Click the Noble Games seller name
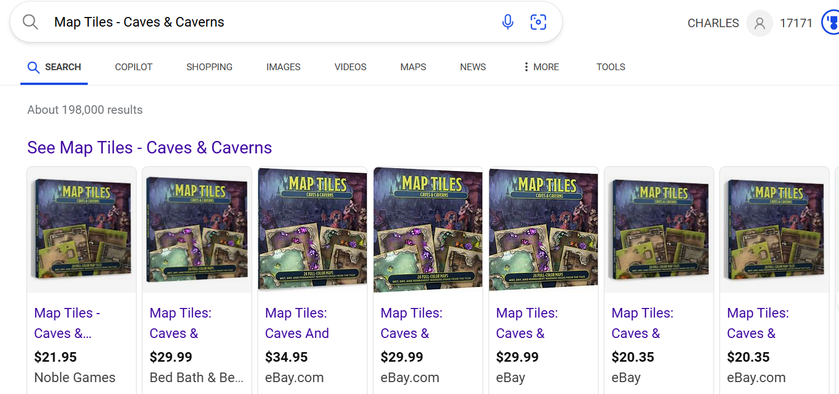 75,378
